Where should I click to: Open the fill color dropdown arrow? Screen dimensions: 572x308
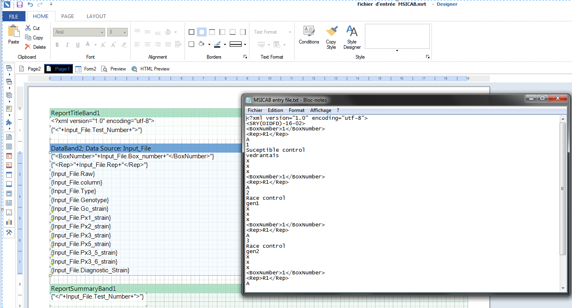tap(209, 44)
